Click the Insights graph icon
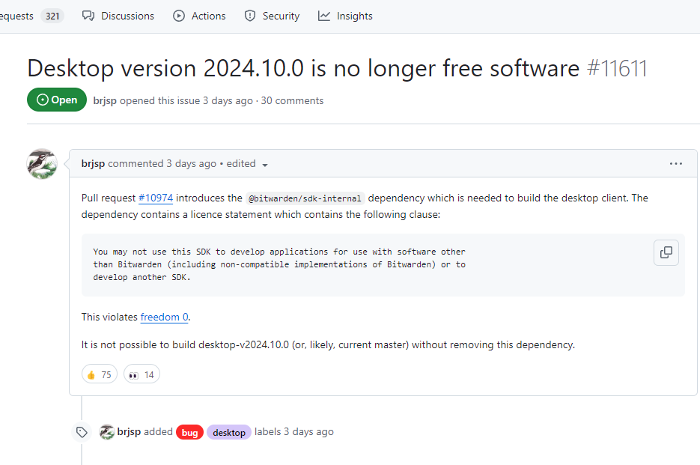This screenshot has height=465, width=700. (x=324, y=16)
